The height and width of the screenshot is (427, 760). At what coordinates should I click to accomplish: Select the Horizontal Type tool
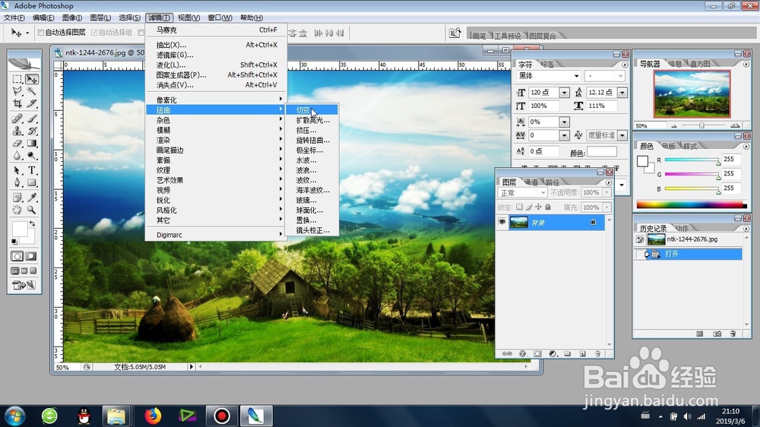click(x=32, y=170)
